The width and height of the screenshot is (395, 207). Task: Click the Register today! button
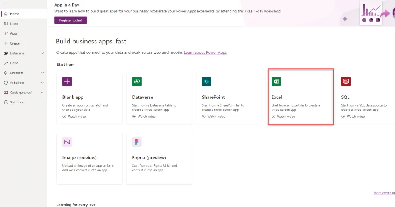(71, 20)
